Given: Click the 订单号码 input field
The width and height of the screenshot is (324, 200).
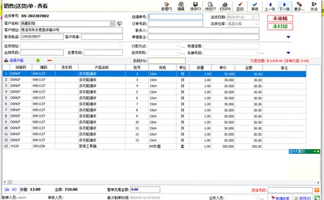Looking at the screenshot, I should tap(176, 24).
